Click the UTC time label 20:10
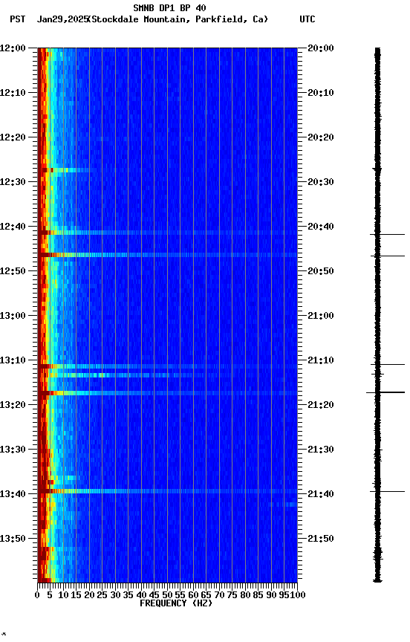Viewport: 410px width, 642px height. pos(321,93)
